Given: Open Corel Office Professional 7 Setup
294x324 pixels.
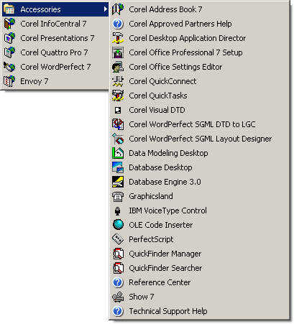Looking at the screenshot, I should click(x=199, y=52).
